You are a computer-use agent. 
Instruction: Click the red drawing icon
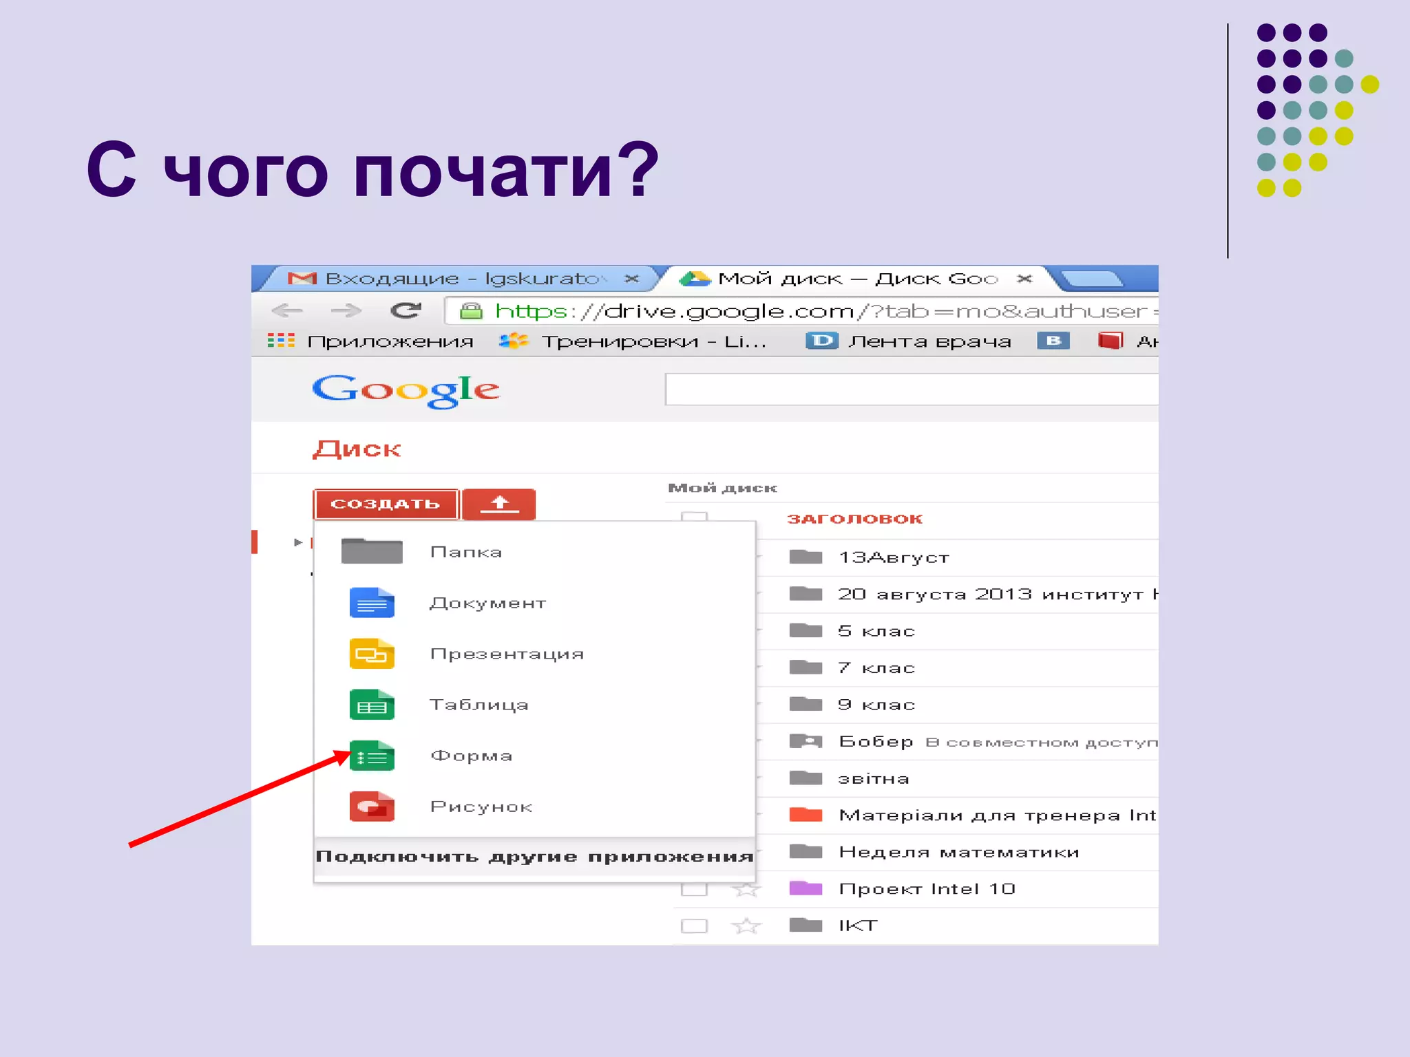372,806
